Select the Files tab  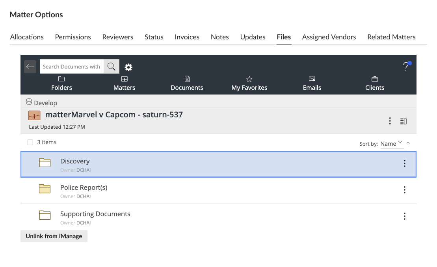tap(284, 37)
